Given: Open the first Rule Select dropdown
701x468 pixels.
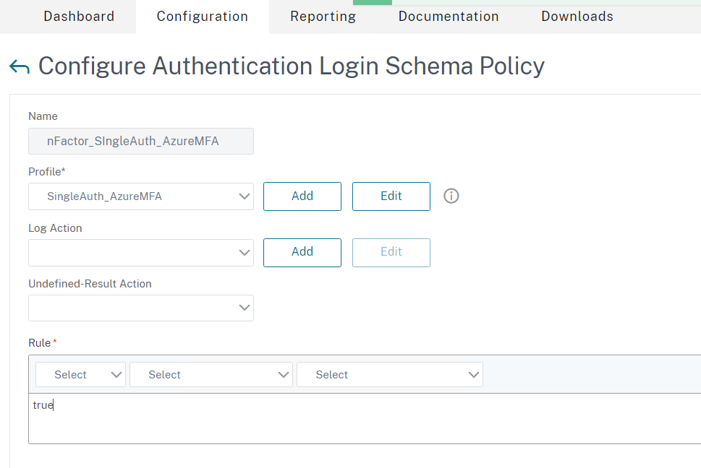Looking at the screenshot, I should tap(80, 375).
